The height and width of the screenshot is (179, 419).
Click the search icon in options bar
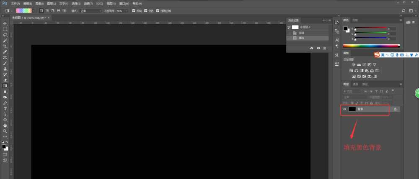point(403,11)
